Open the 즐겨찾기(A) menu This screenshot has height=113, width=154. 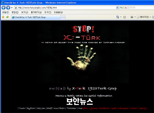tap(36, 12)
